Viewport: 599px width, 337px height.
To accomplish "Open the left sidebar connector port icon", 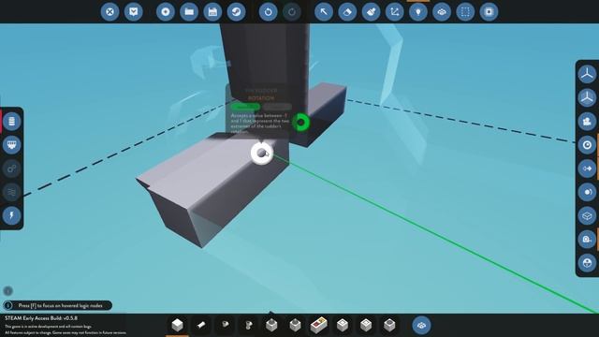I will click(x=12, y=145).
